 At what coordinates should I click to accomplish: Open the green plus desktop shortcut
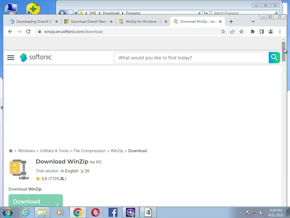[33, 8]
